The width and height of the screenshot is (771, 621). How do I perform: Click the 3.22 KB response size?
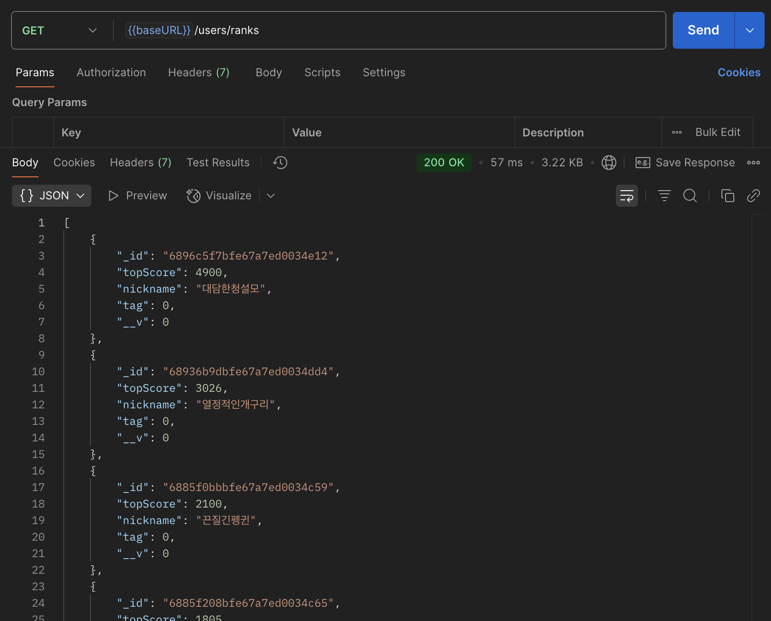[562, 163]
